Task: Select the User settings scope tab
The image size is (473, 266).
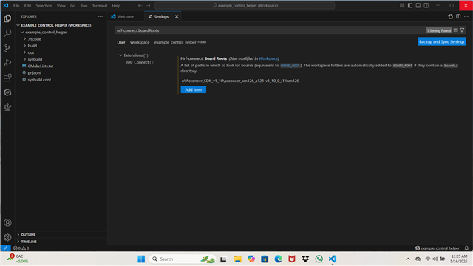Action: pos(121,42)
